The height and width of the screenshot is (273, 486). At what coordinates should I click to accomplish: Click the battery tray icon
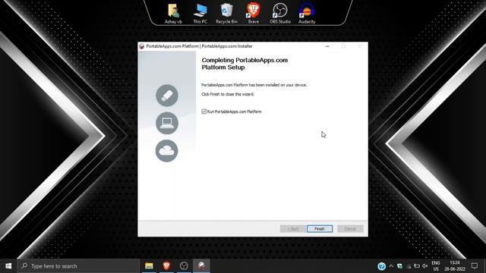tap(417, 266)
